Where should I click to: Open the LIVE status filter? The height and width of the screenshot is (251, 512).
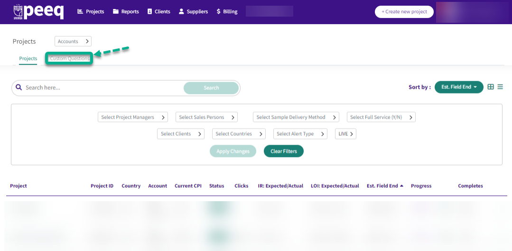click(345, 134)
